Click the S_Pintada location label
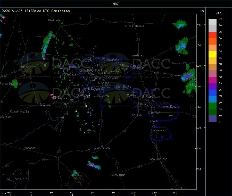 click(x=69, y=74)
